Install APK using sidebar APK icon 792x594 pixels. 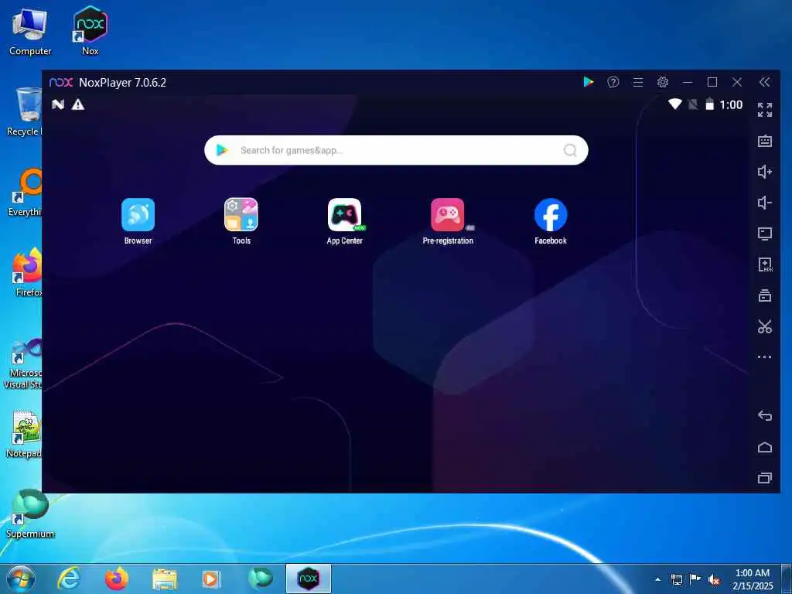coord(765,265)
